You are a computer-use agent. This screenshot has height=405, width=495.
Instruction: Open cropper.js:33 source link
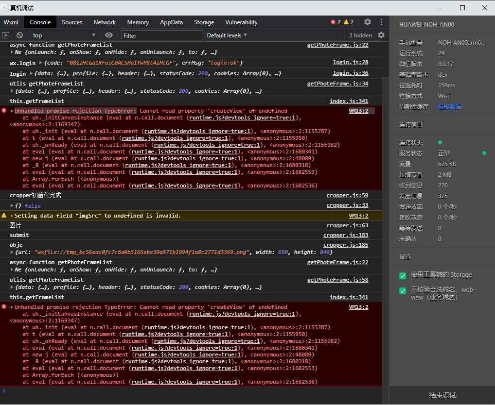tap(347, 205)
